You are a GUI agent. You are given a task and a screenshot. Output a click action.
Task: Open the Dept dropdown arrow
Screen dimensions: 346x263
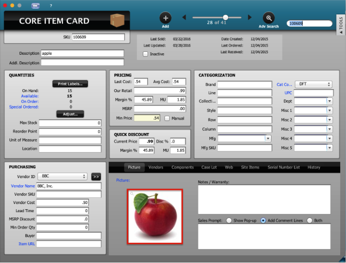pyautogui.click(x=330, y=101)
